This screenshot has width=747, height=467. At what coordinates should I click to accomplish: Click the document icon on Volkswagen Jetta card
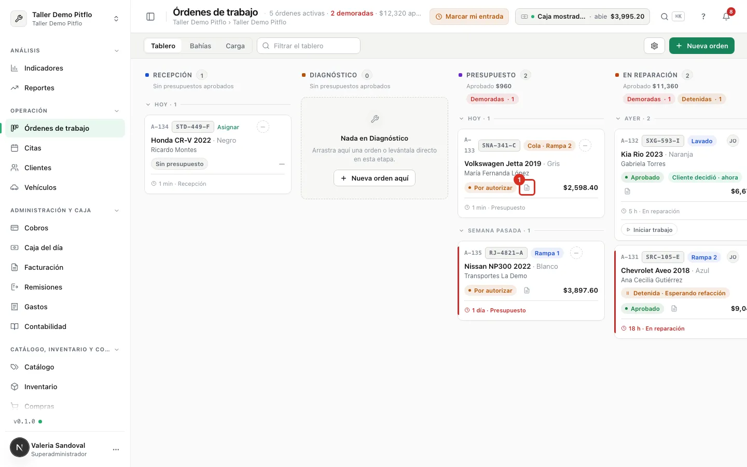tap(527, 188)
